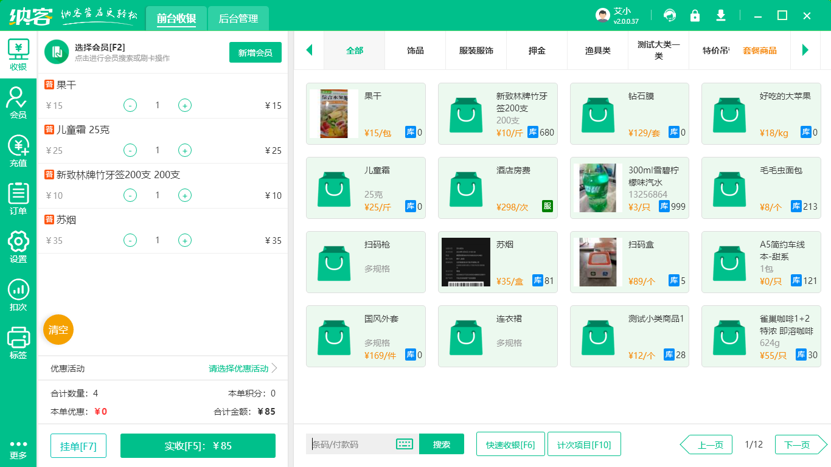Click the download icon in title bar
831x467 pixels.
coord(721,16)
